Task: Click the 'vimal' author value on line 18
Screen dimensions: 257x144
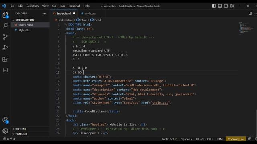Action: pyautogui.click(x=129, y=98)
